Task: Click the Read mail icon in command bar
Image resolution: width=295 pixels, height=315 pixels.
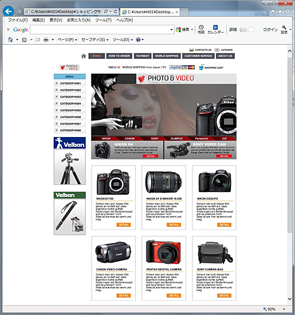Action: click(38, 40)
